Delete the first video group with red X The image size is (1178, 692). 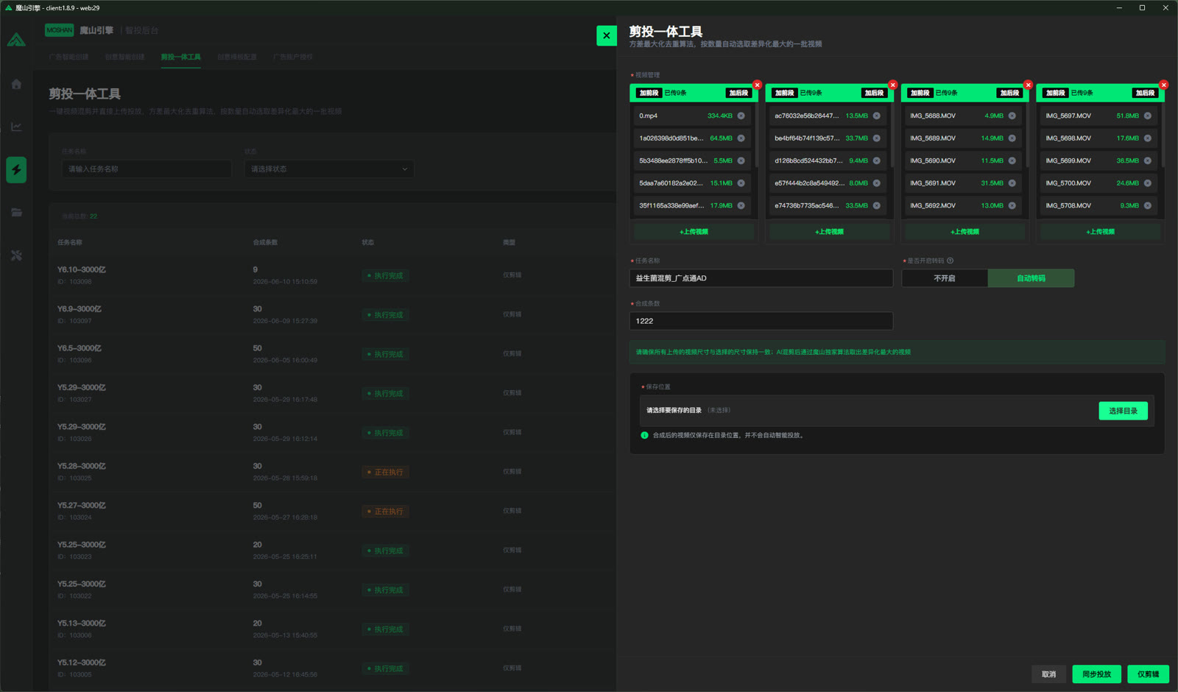pyautogui.click(x=757, y=85)
